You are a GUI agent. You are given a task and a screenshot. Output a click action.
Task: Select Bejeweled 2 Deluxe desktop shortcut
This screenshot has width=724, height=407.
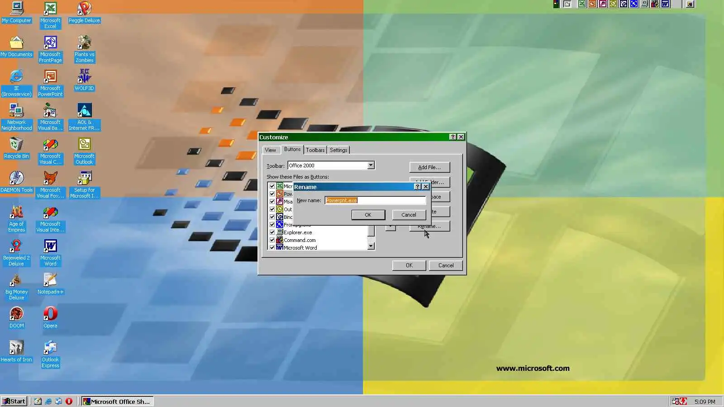coord(16,252)
